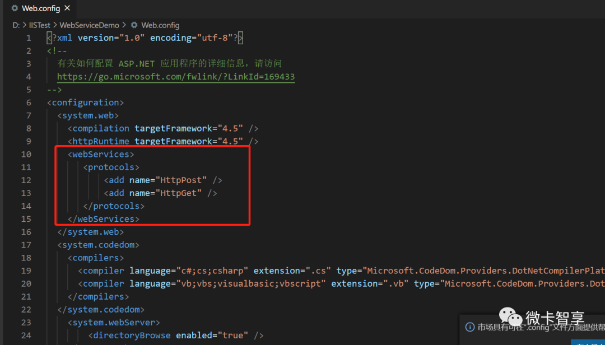605x345 pixels.
Task: Click Web.config file name in breadcrumb
Action: point(160,25)
